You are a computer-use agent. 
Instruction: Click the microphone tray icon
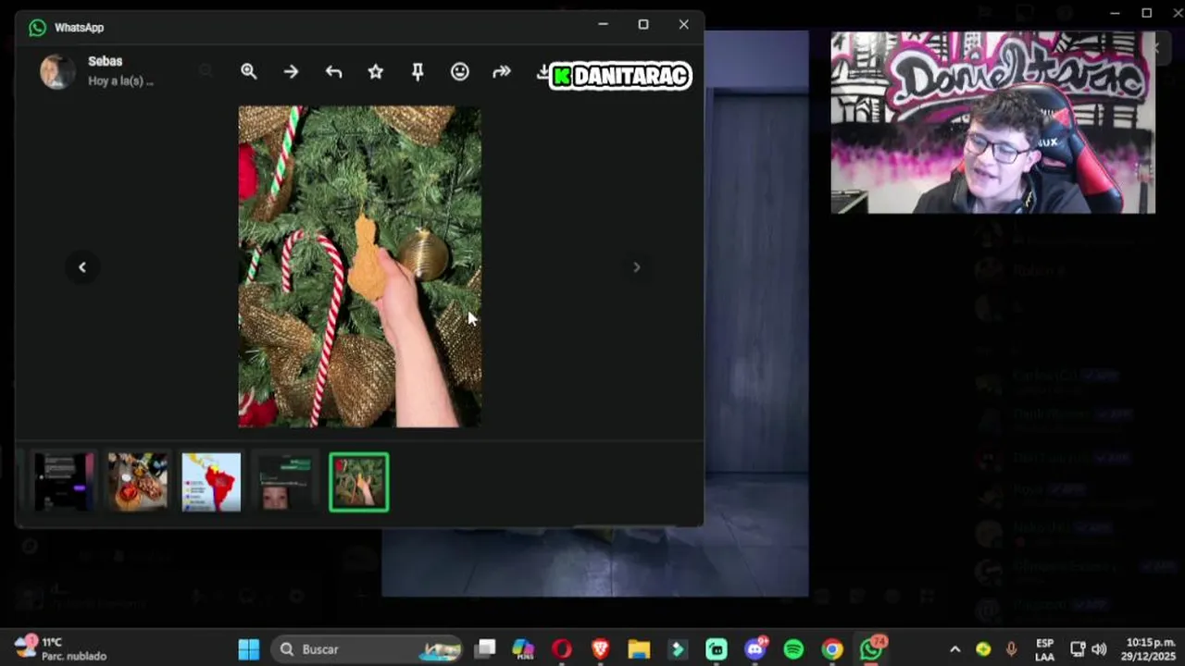click(x=1011, y=649)
